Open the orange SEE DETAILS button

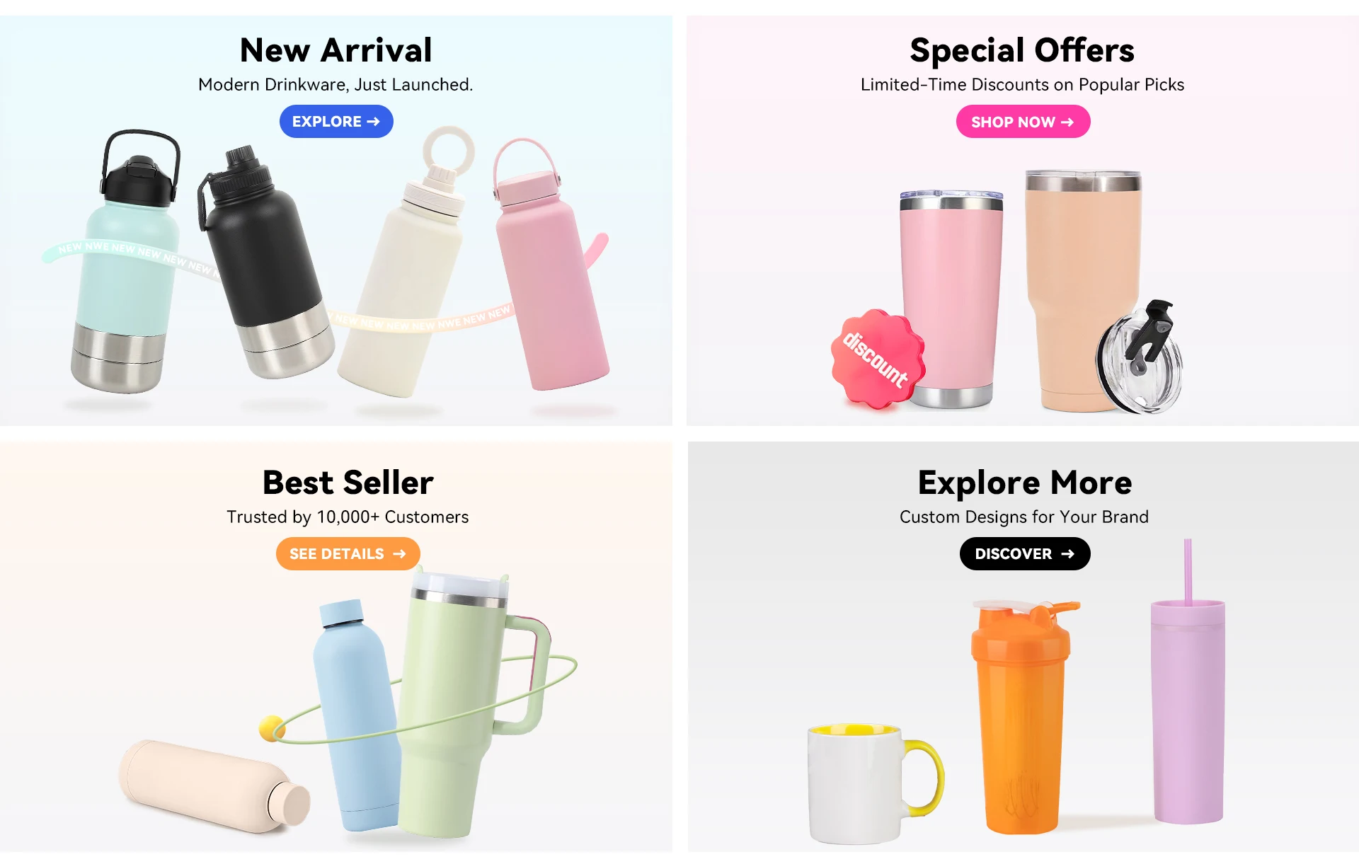pyautogui.click(x=348, y=553)
